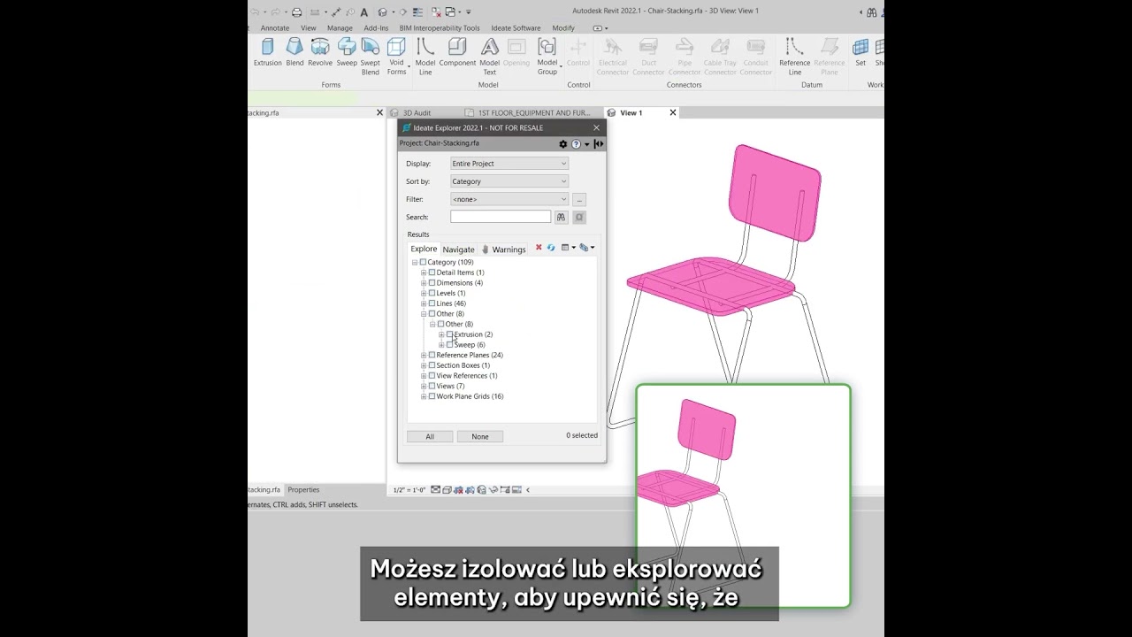Switch to the 1ST FLOOR_EQUIPMENT view tab
The width and height of the screenshot is (1132, 637).
[x=533, y=113]
